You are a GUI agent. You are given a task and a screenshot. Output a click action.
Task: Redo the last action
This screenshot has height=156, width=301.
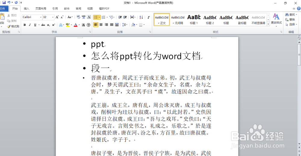point(16,2)
